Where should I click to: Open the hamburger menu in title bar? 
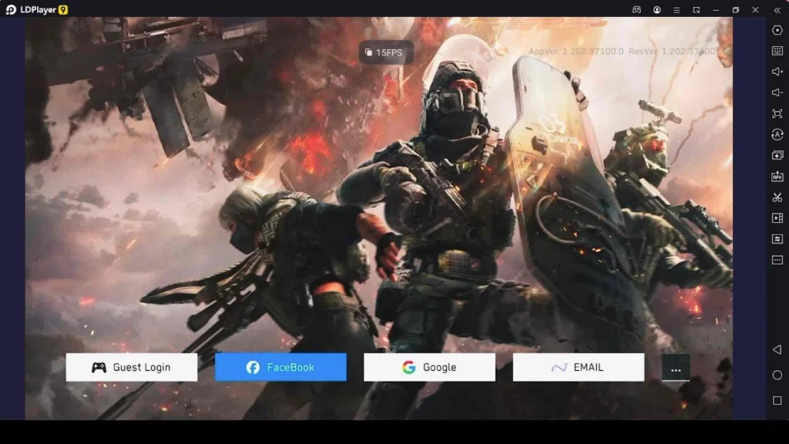677,9
